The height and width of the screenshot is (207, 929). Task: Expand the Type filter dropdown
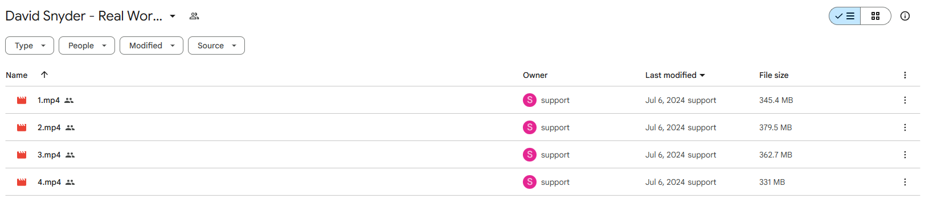click(30, 45)
